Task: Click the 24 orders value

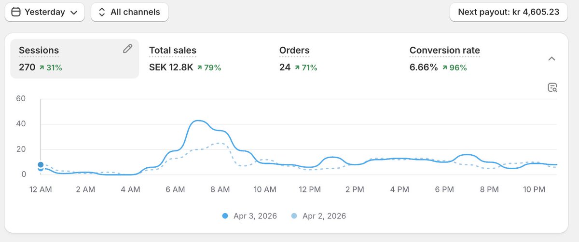Action: coord(285,67)
